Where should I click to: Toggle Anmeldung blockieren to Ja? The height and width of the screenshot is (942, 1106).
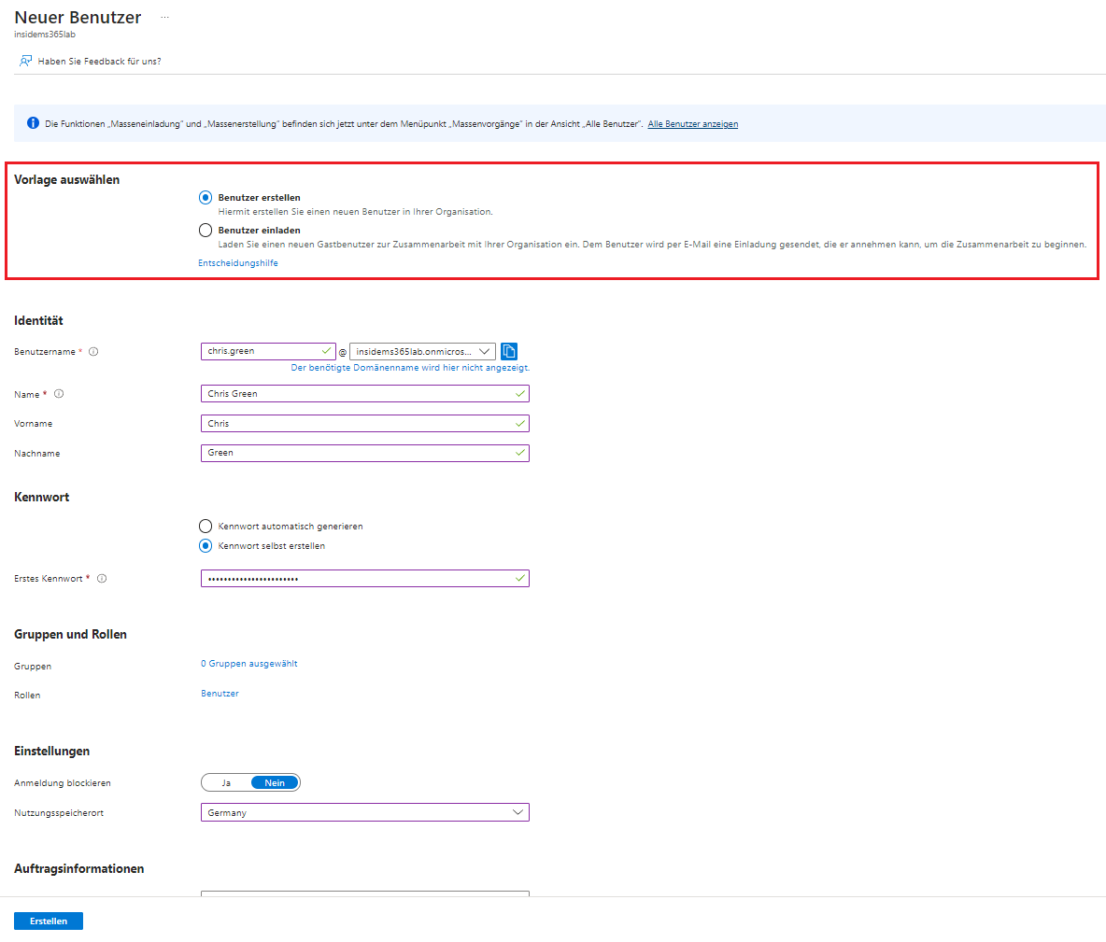(227, 783)
